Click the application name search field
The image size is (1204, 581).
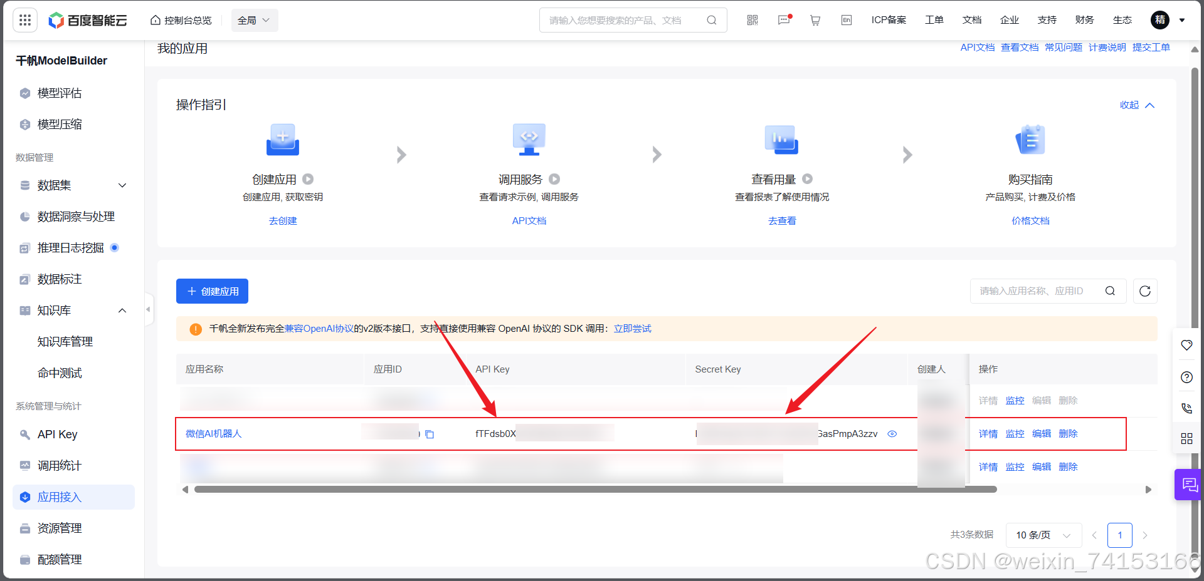(1048, 291)
